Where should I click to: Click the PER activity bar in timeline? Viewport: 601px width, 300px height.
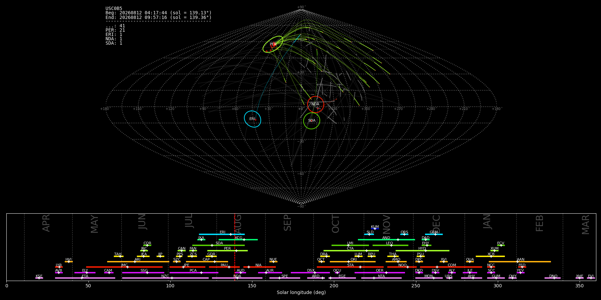coord(227,251)
